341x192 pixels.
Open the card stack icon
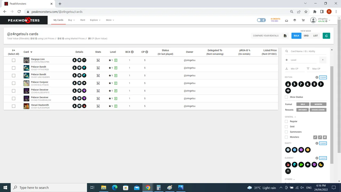[295, 20]
